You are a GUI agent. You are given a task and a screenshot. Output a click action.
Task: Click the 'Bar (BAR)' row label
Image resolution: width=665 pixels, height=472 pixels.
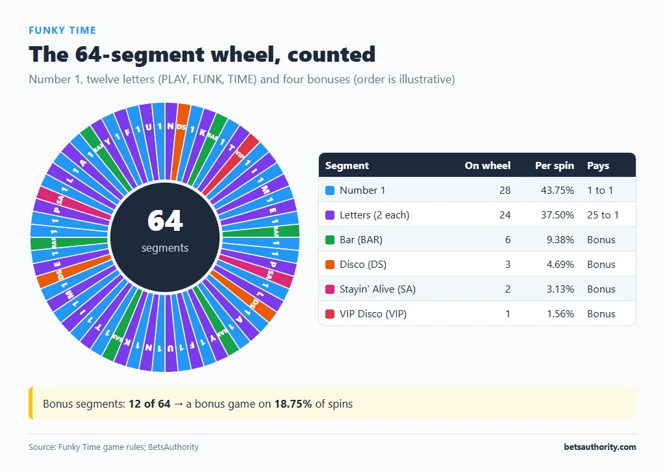361,240
